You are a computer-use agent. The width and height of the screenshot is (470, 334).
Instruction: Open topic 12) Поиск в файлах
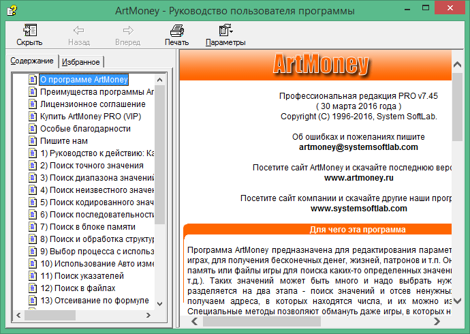coord(78,288)
